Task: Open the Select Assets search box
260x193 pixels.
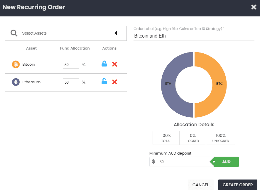Action: coord(65,33)
